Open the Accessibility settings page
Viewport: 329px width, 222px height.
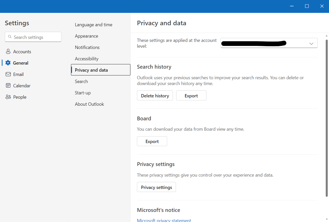coord(87,59)
